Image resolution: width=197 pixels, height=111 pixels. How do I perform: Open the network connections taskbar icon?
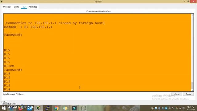coord(47,108)
